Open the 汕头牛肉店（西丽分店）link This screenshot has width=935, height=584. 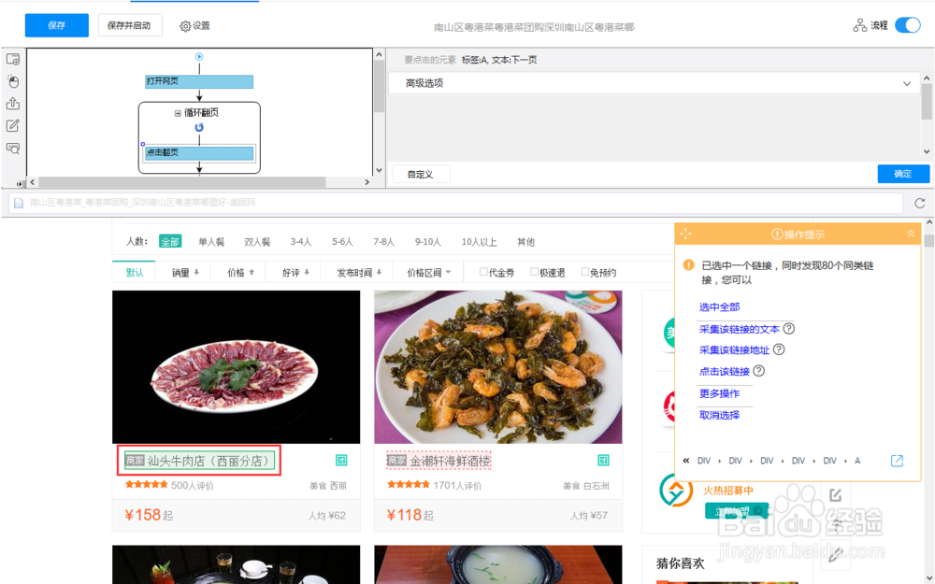coord(200,461)
